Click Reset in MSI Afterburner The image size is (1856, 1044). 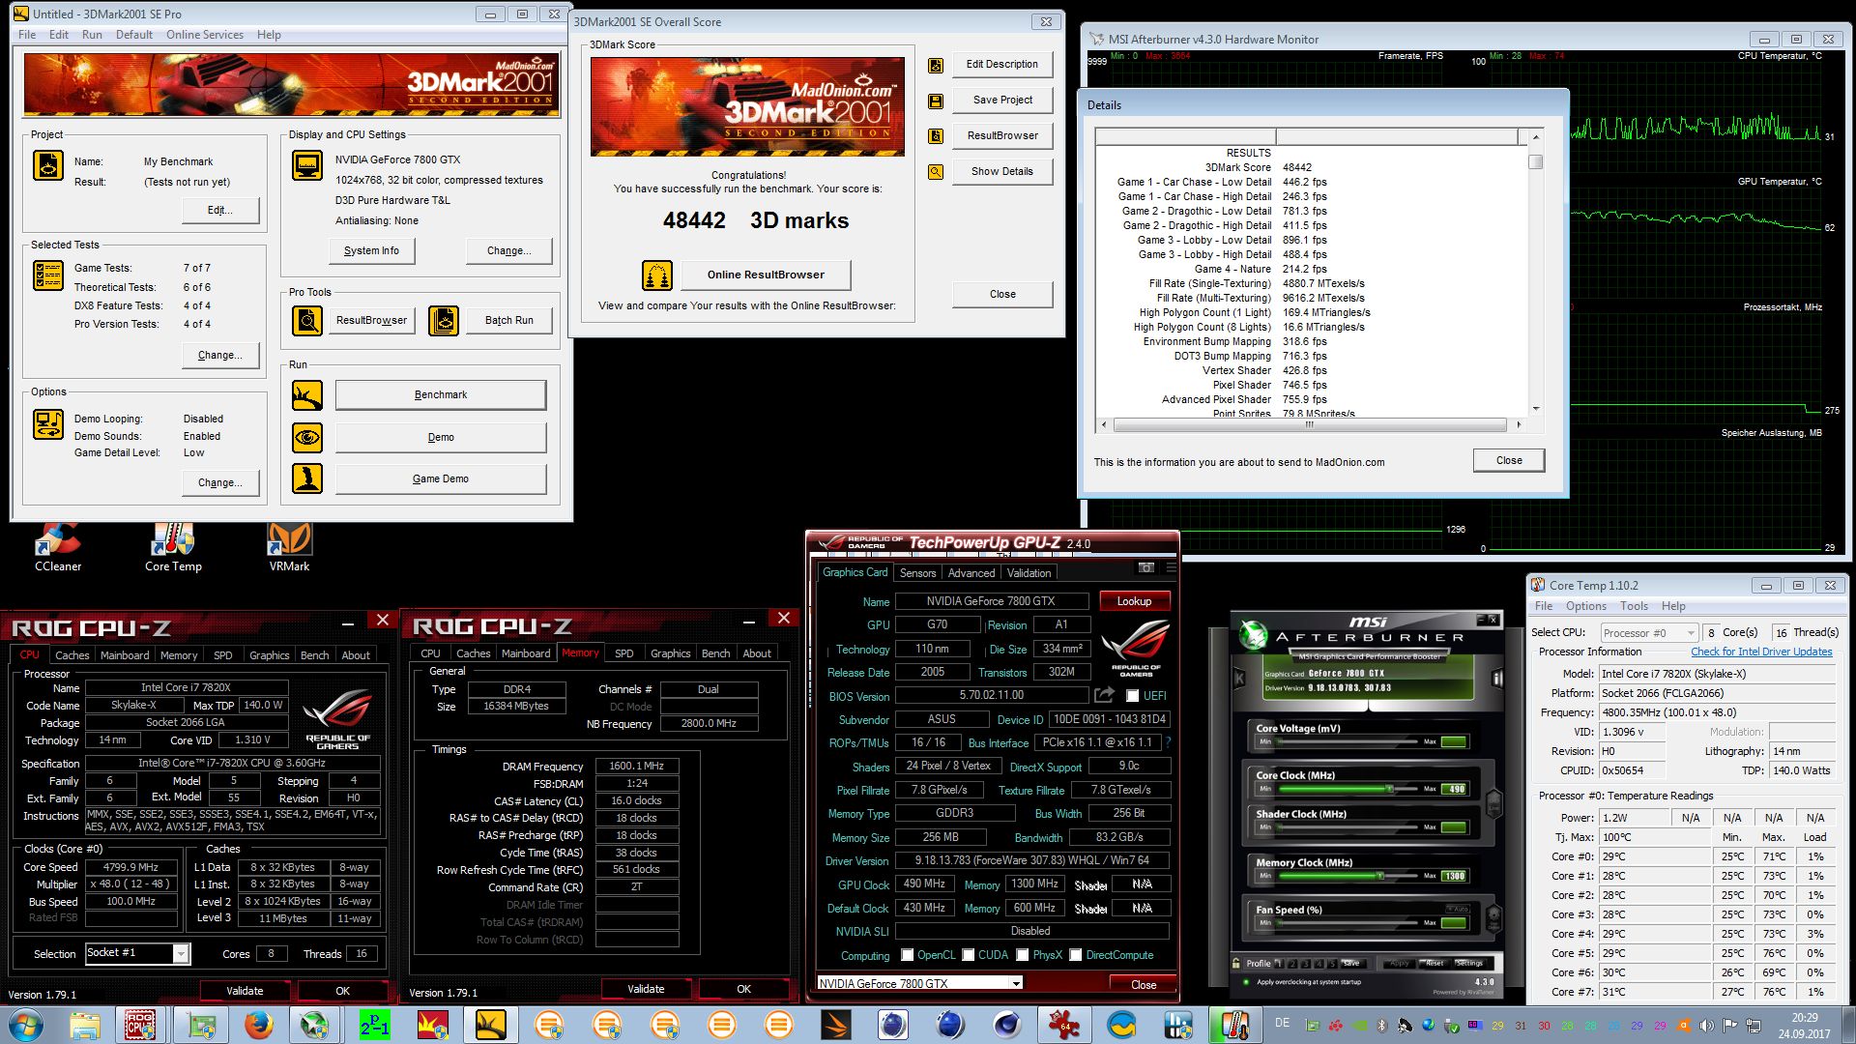(1434, 963)
